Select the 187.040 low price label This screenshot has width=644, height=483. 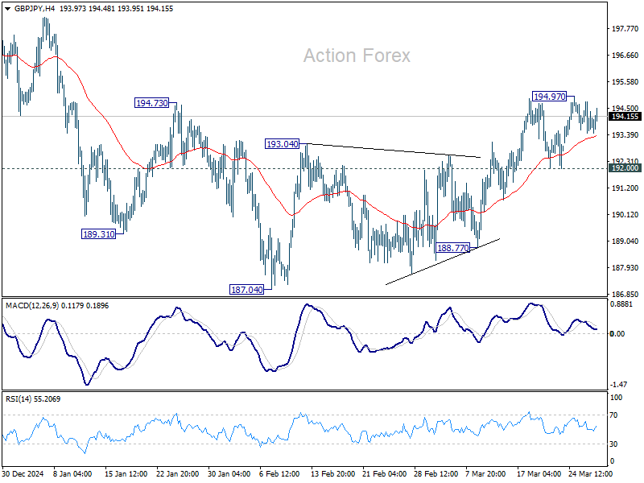247,290
